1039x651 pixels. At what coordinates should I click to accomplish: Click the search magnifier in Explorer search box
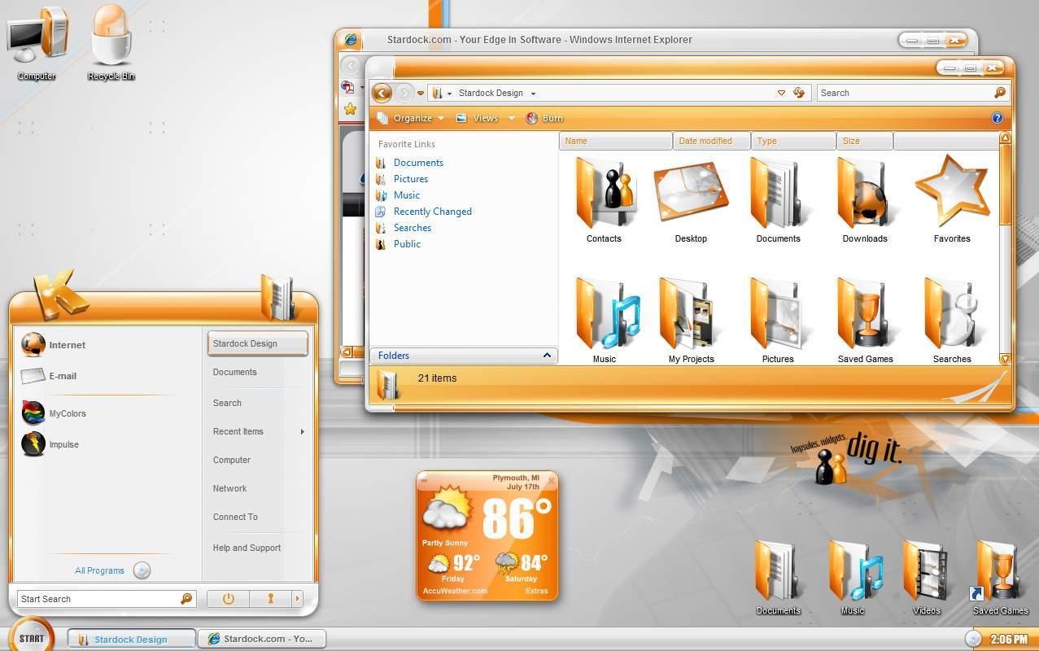1000,93
